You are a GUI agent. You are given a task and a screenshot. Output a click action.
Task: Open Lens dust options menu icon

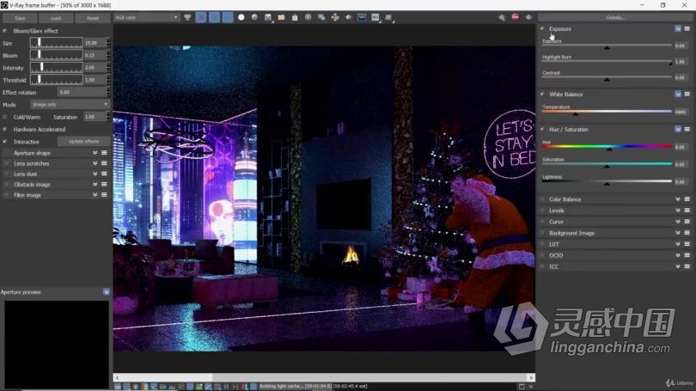tap(104, 174)
